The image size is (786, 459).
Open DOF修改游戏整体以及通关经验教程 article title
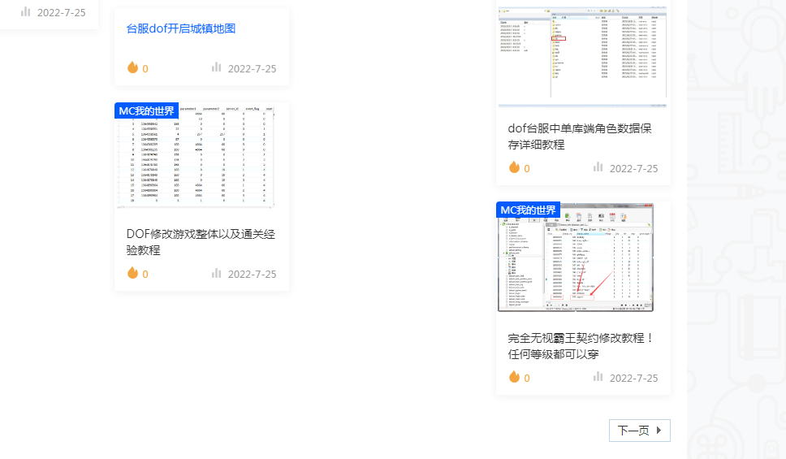(201, 242)
